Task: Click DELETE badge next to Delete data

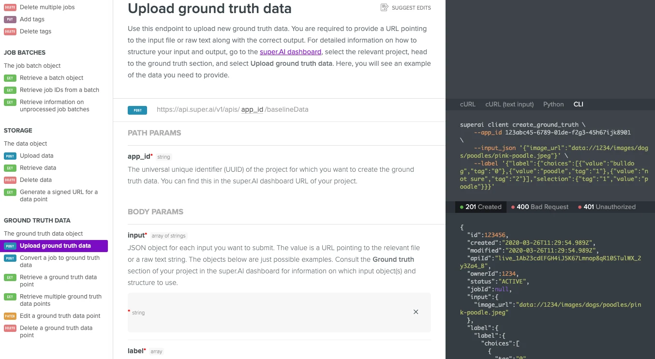Action: pyautogui.click(x=10, y=180)
